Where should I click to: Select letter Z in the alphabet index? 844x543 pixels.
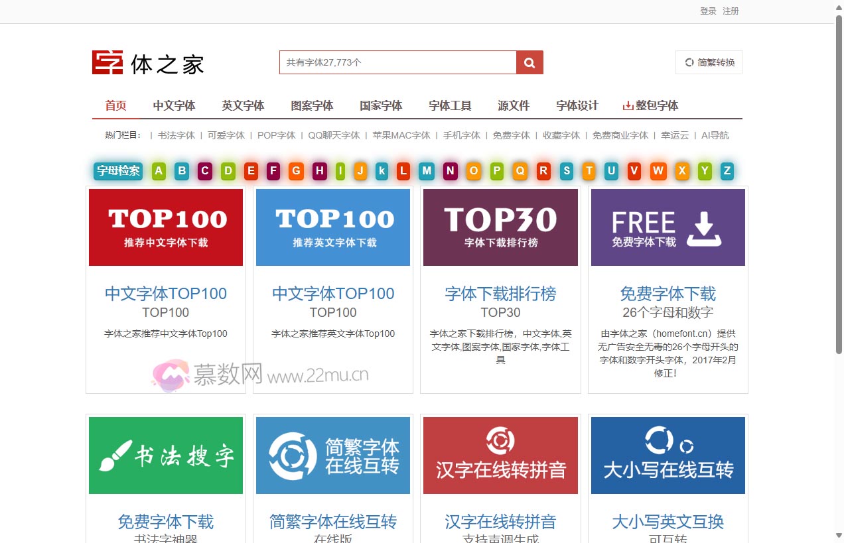click(727, 170)
